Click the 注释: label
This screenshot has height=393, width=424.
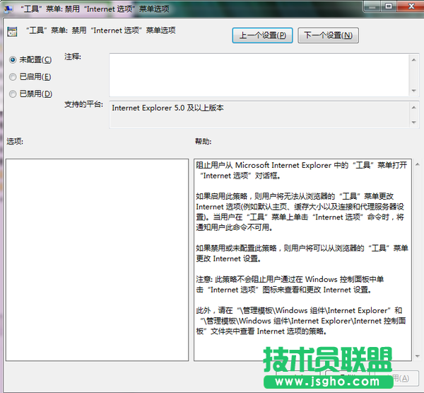[x=73, y=57]
